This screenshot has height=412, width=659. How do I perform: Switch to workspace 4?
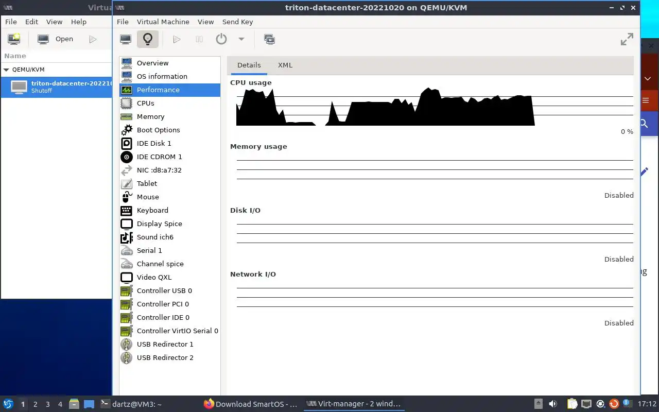[x=60, y=404]
